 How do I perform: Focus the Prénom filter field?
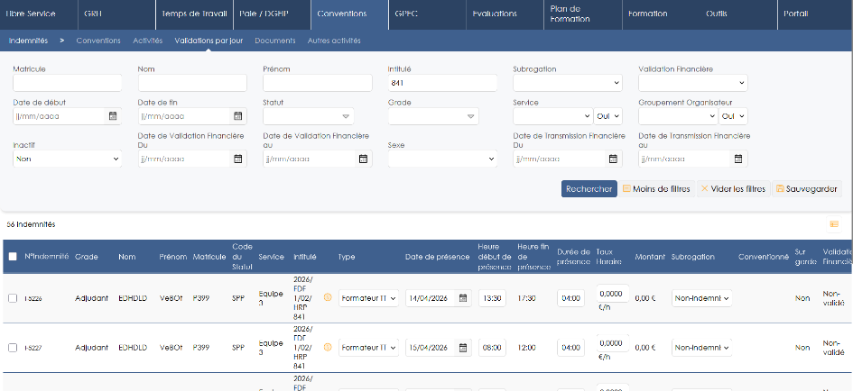318,83
